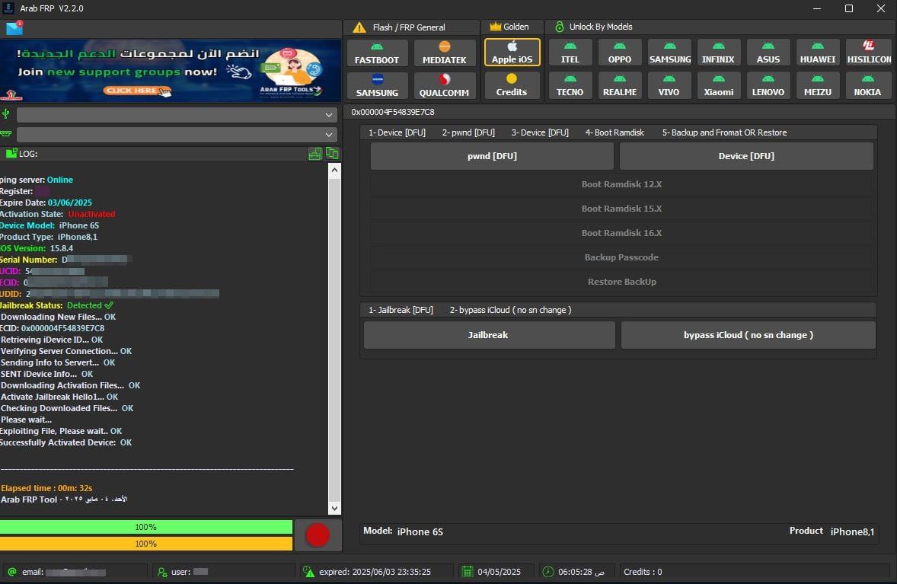Open the LENOVO brand button
897x584 pixels.
tap(768, 86)
